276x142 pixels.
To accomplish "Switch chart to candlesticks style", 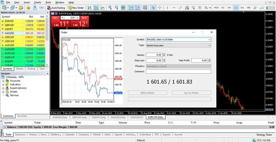I will pos(96,8).
